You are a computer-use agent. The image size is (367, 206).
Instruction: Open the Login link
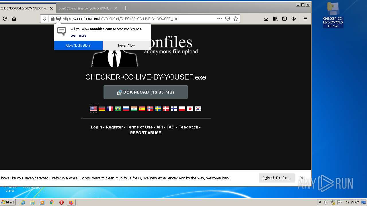[96, 127]
